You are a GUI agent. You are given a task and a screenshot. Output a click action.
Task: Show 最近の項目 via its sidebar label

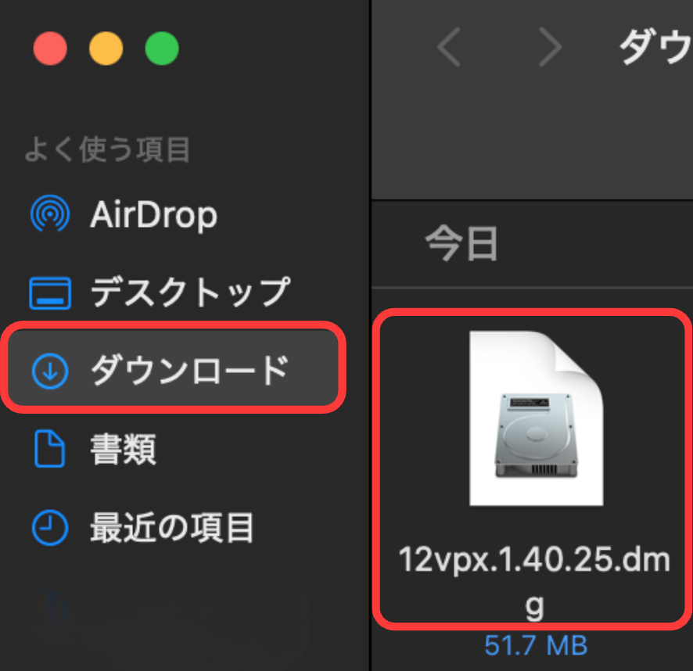[172, 529]
